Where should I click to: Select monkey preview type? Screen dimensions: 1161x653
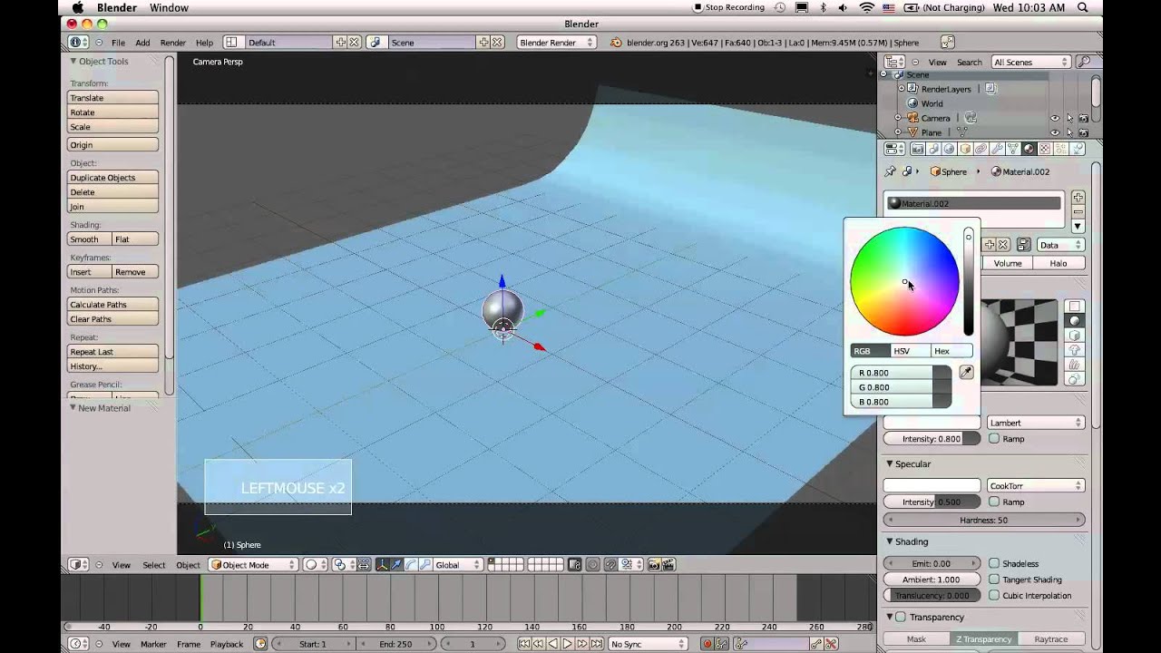coord(1075,350)
